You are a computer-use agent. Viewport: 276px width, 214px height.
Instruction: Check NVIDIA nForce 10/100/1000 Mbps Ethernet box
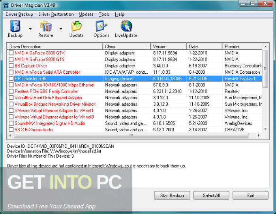pyautogui.click(x=11, y=85)
